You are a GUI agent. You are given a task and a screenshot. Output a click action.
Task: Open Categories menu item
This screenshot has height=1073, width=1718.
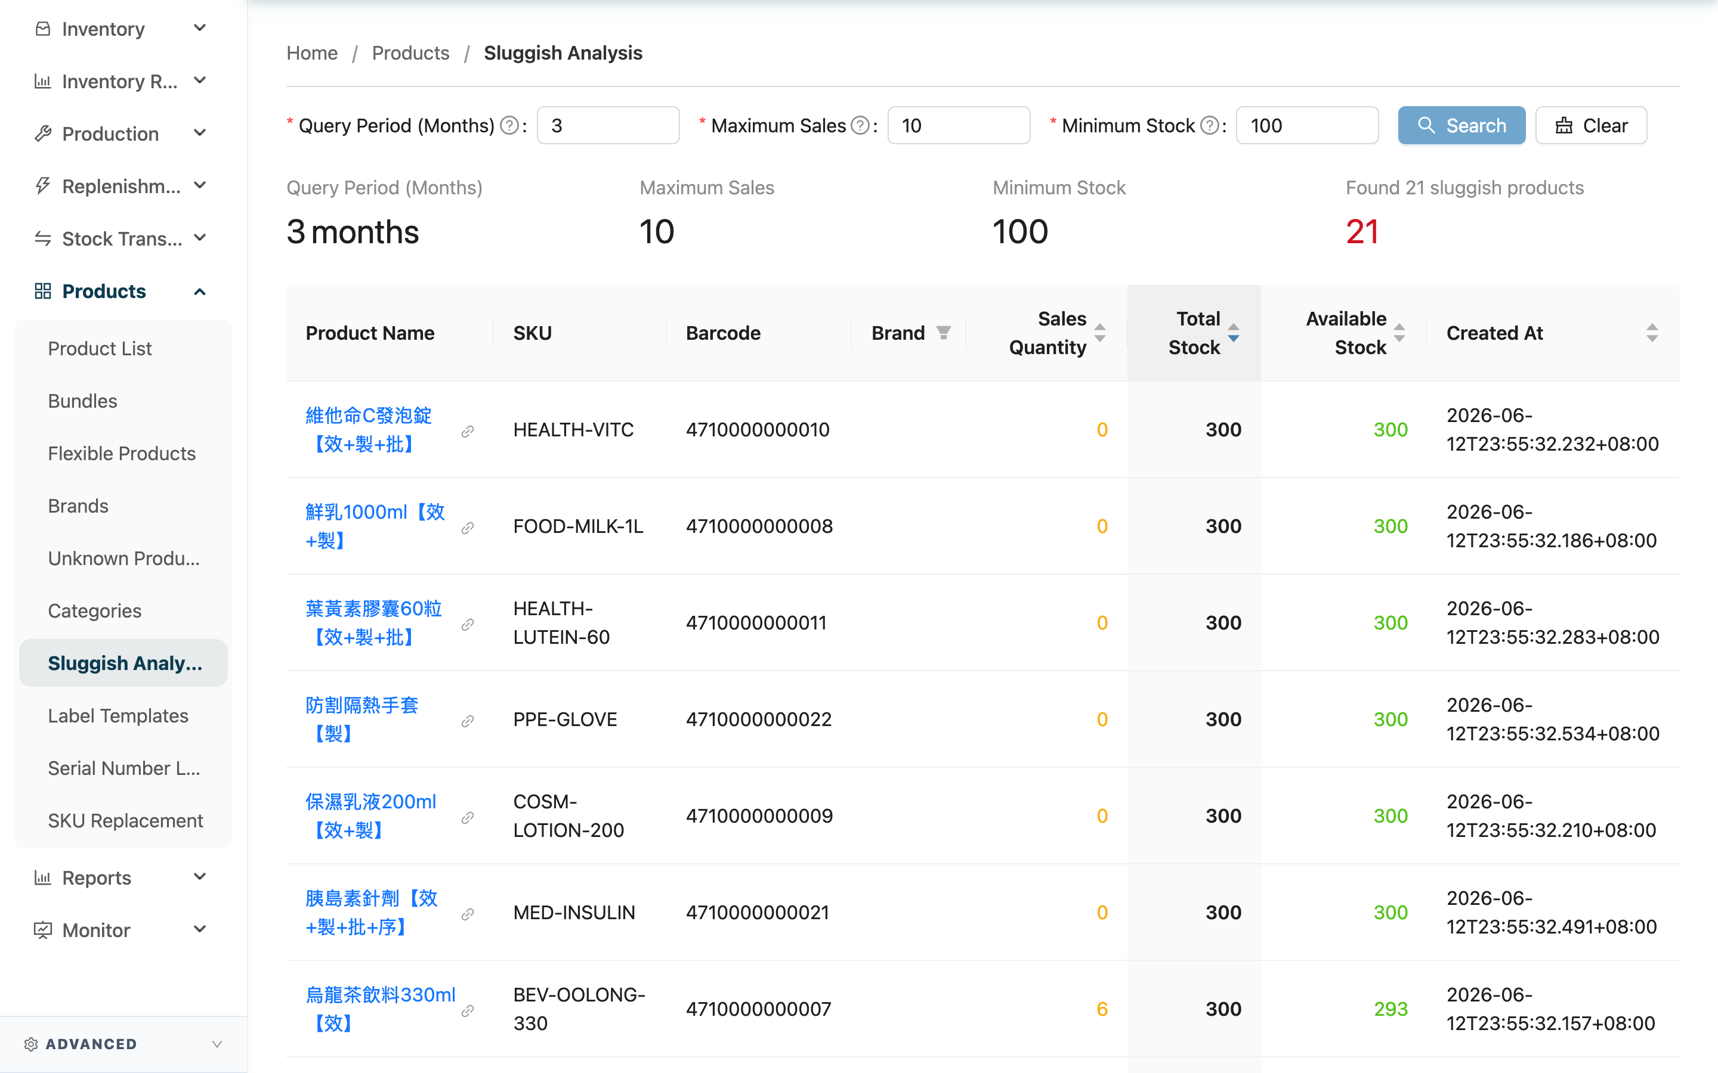123,611
